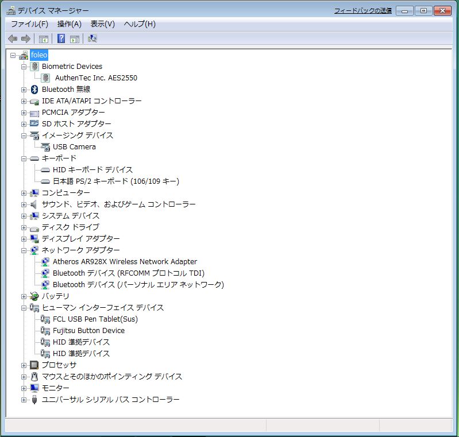Click the scan for hardware changes icon
Image resolution: width=459 pixels, height=437 pixels.
click(x=92, y=38)
